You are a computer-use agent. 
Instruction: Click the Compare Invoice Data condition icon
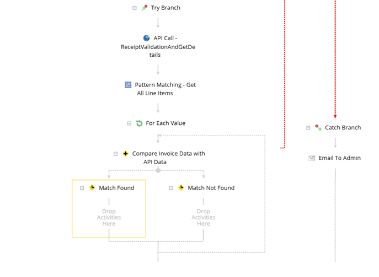(x=125, y=154)
